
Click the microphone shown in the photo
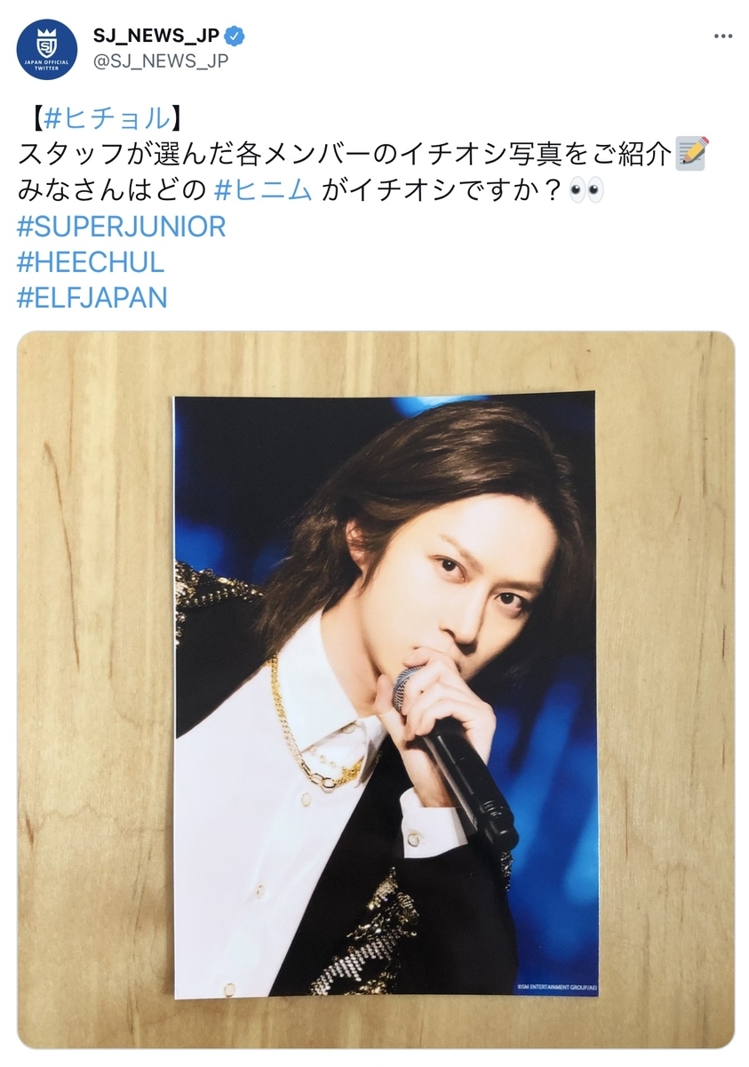(455, 747)
